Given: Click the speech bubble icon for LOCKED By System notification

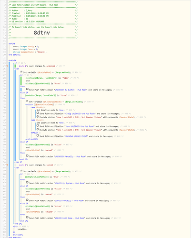Looking at the screenshot, I should tap(27, 183).
